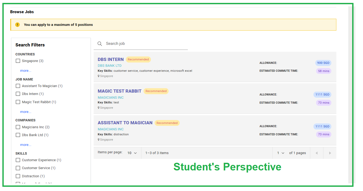Open the items per page dropdown

coord(132,153)
